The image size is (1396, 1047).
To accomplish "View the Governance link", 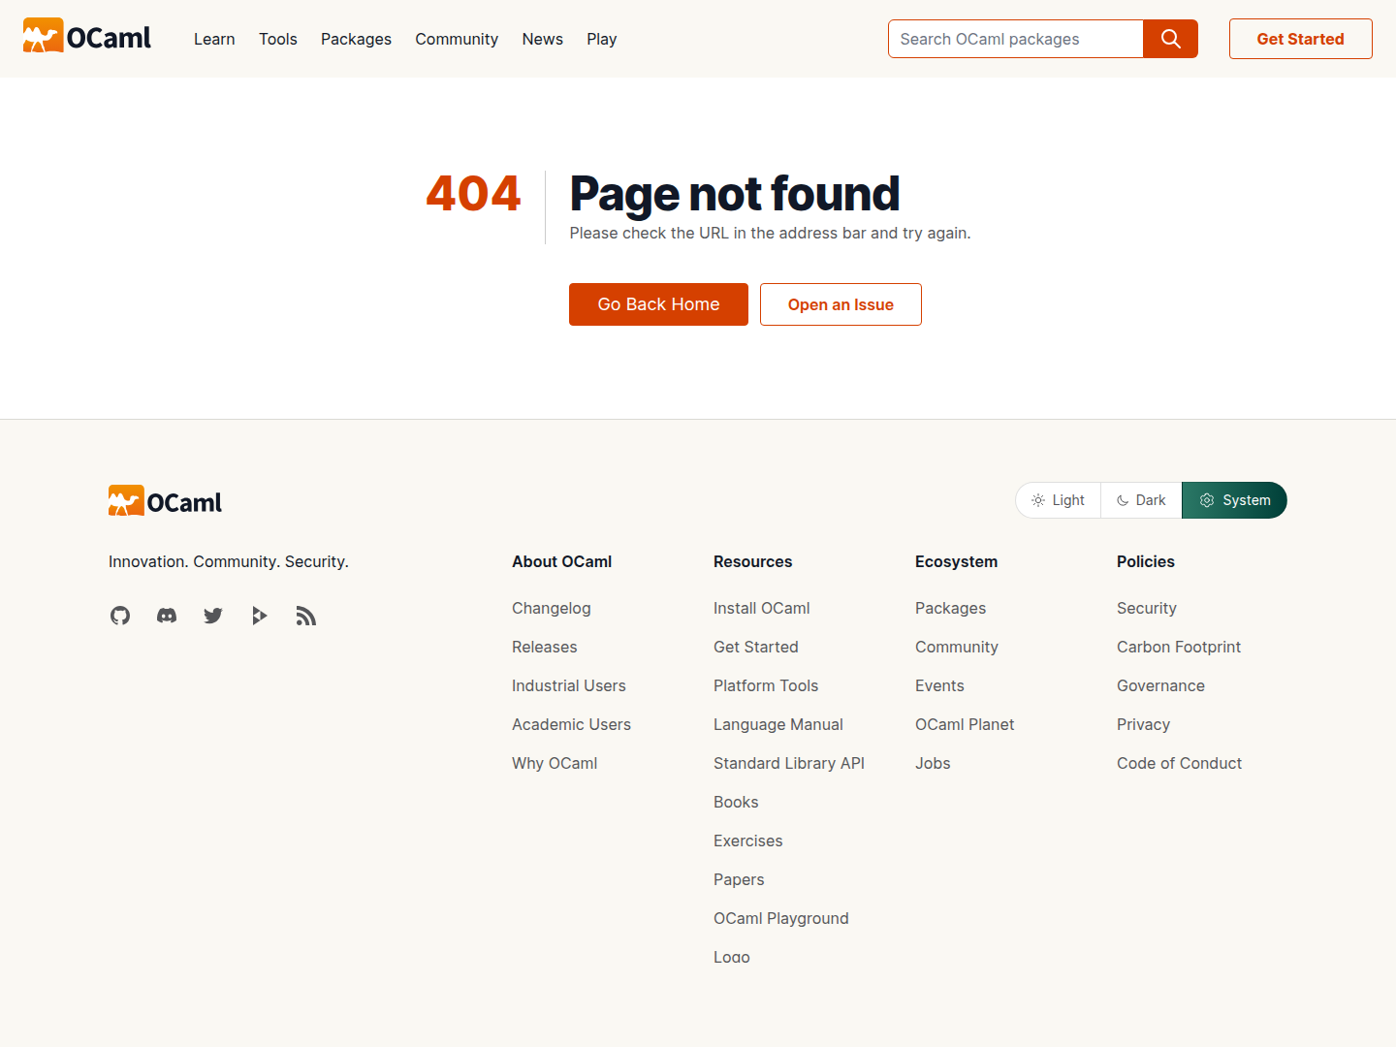I will point(1160,685).
